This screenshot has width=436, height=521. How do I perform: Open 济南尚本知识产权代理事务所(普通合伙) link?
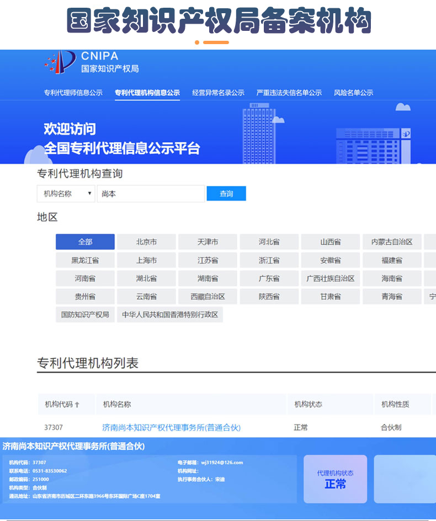click(171, 428)
